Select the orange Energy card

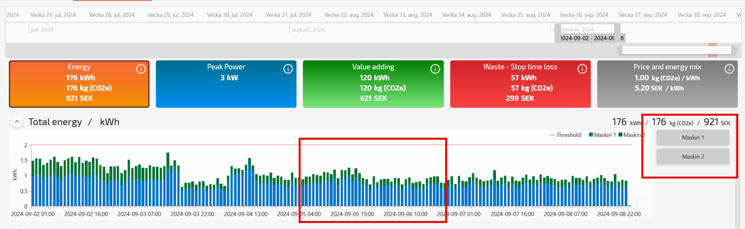click(x=79, y=84)
